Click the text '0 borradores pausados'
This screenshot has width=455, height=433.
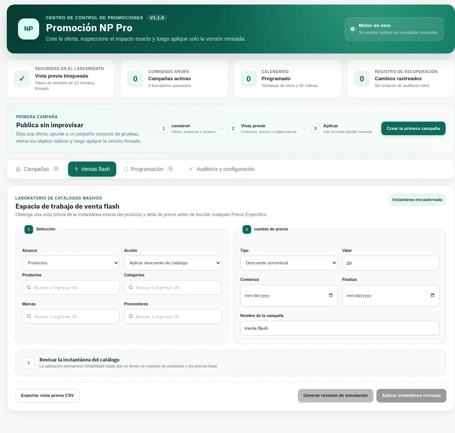[x=169, y=85]
